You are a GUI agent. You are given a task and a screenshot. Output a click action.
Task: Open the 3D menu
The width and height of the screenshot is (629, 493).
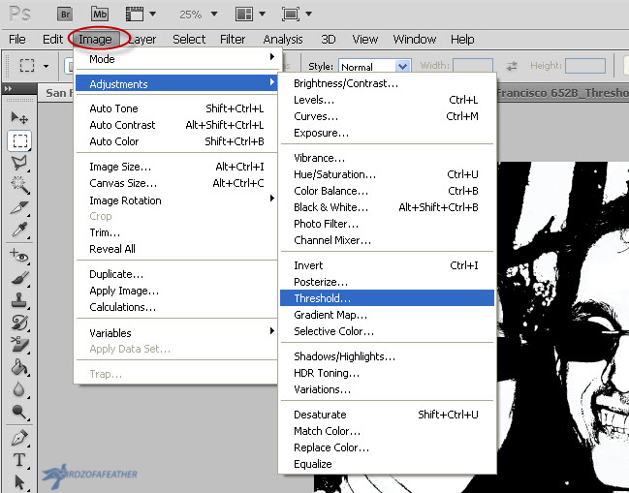tap(329, 40)
